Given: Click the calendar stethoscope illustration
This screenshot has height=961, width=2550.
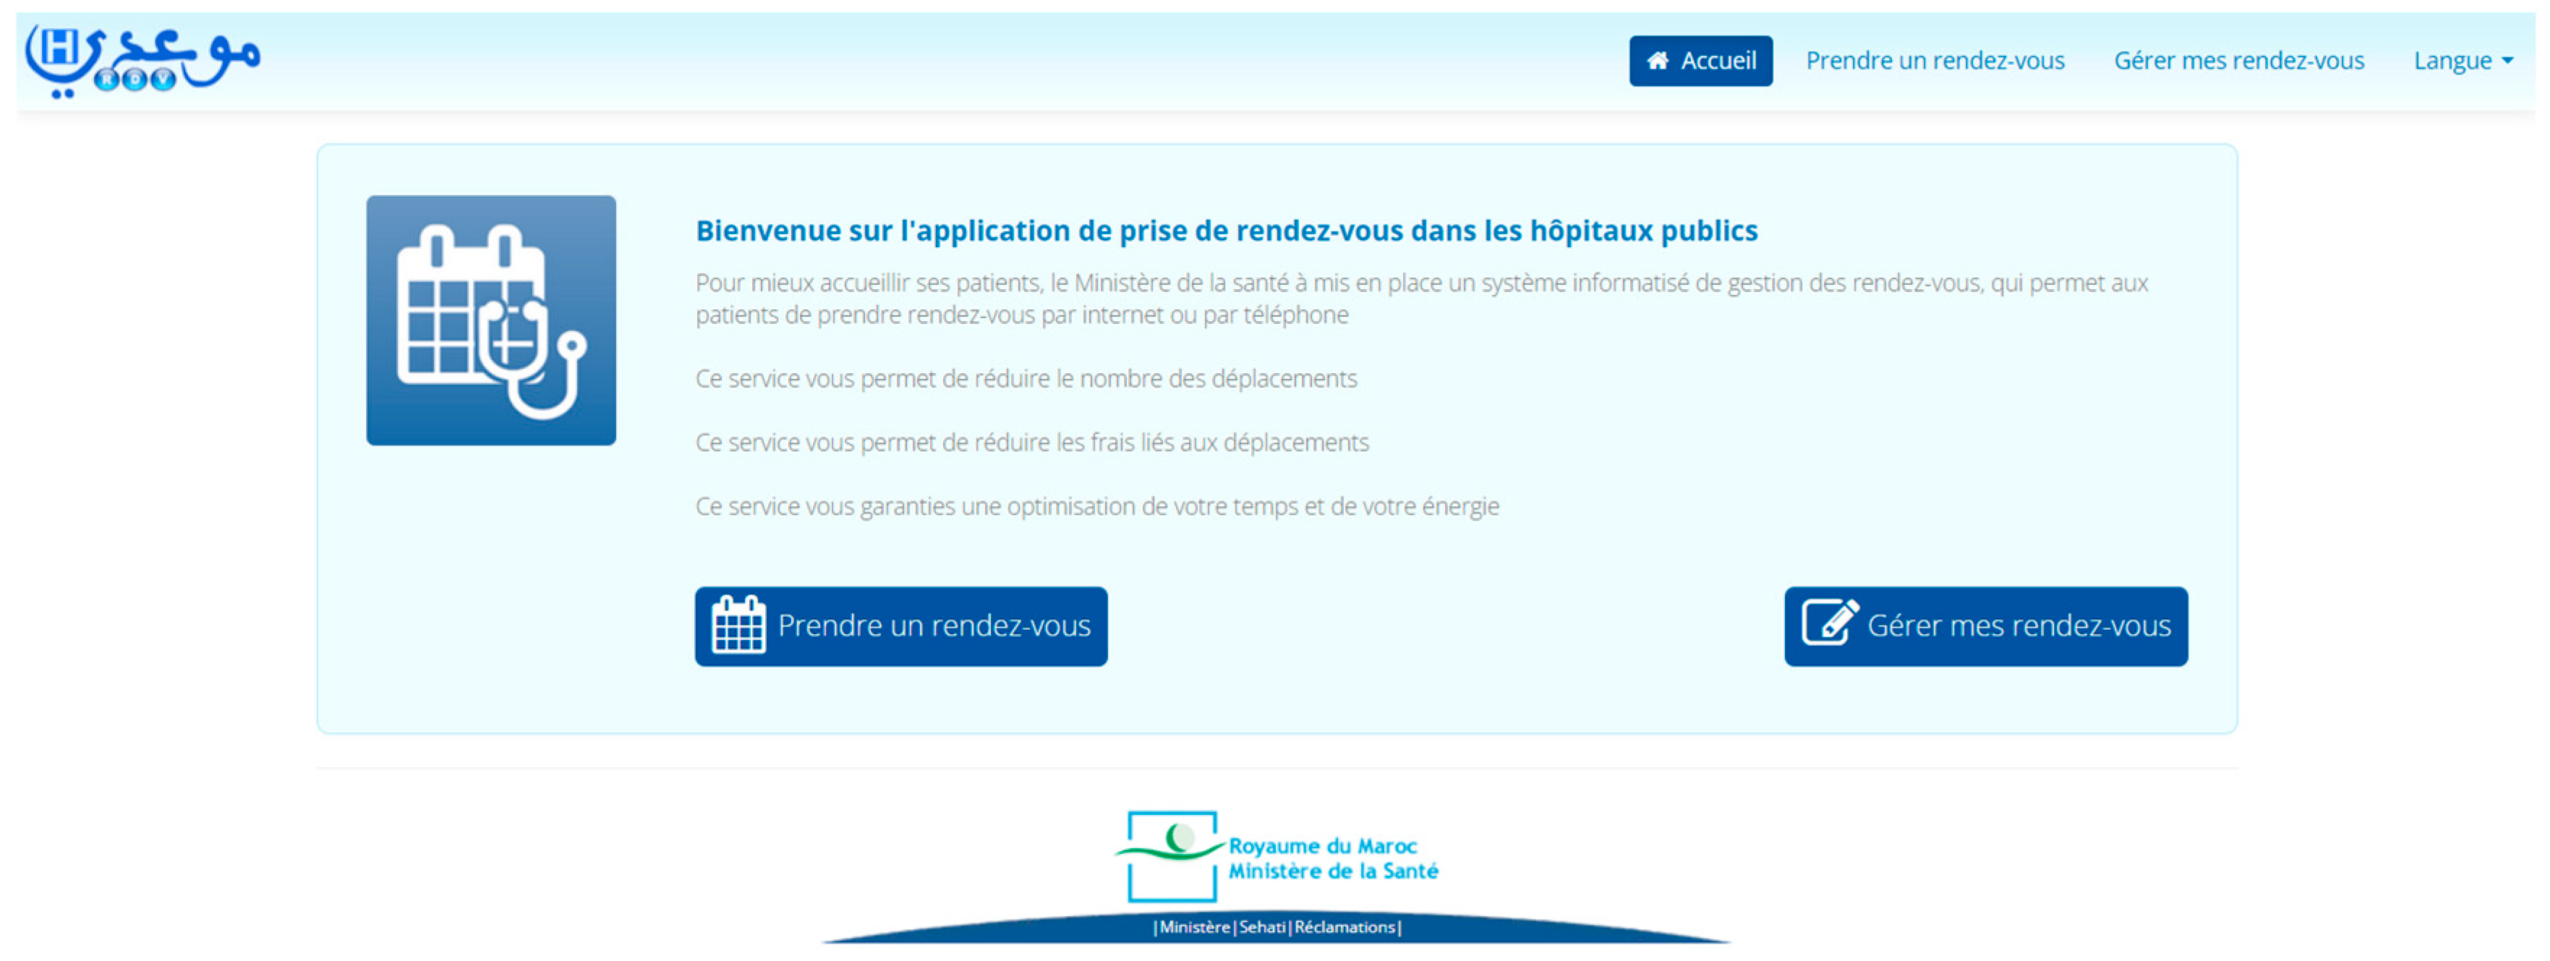Looking at the screenshot, I should 491,320.
